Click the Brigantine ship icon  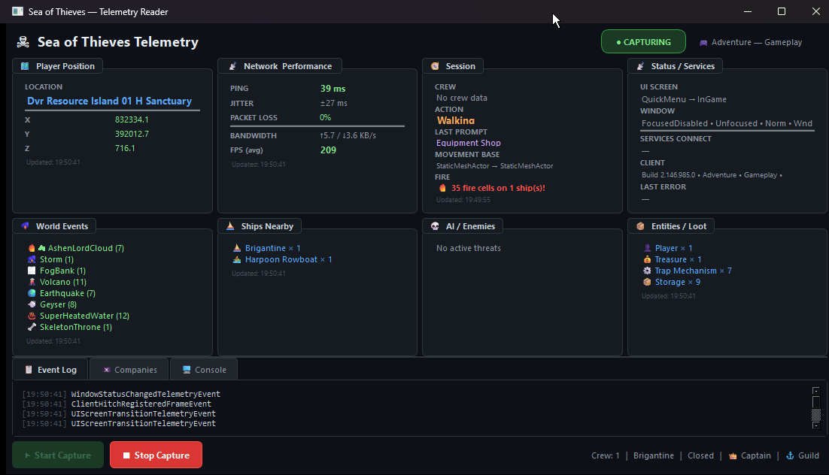pyautogui.click(x=237, y=248)
